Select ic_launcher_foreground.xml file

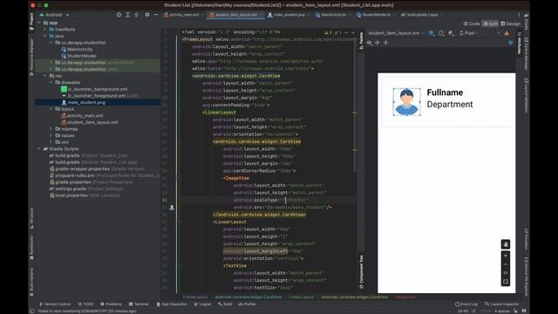96,96
